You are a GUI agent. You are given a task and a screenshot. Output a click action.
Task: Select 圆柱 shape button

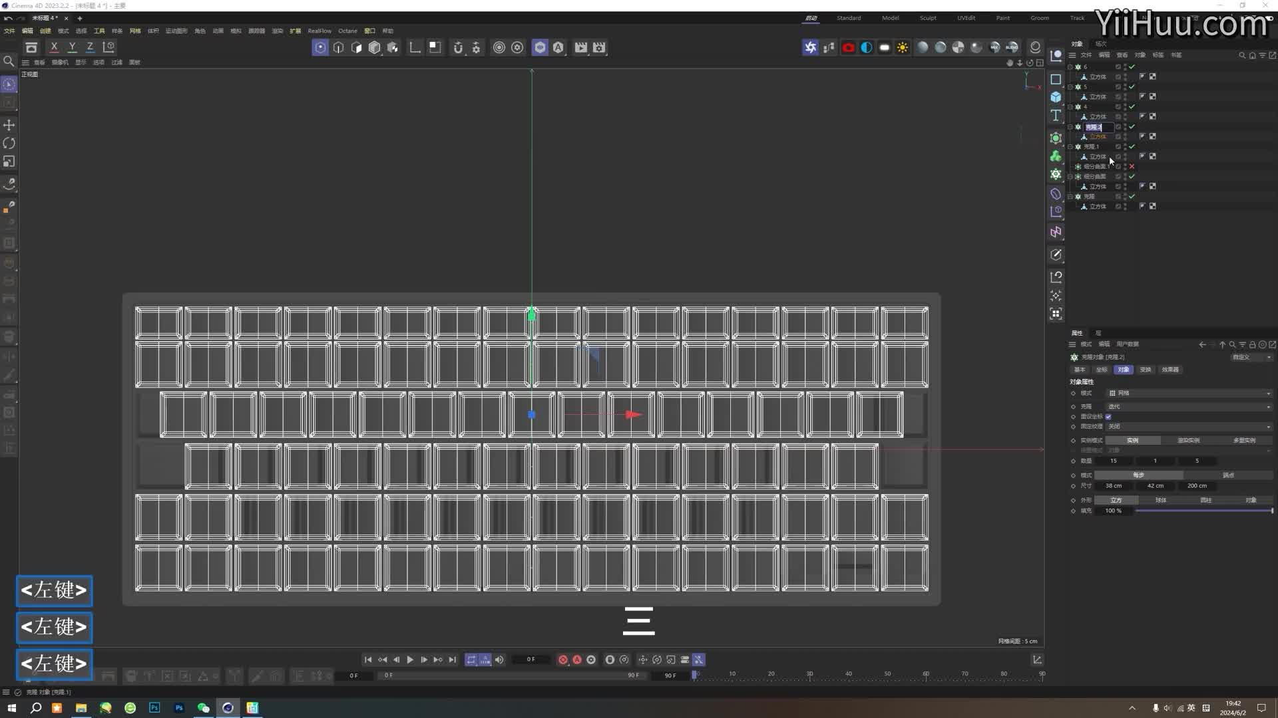(x=1205, y=501)
